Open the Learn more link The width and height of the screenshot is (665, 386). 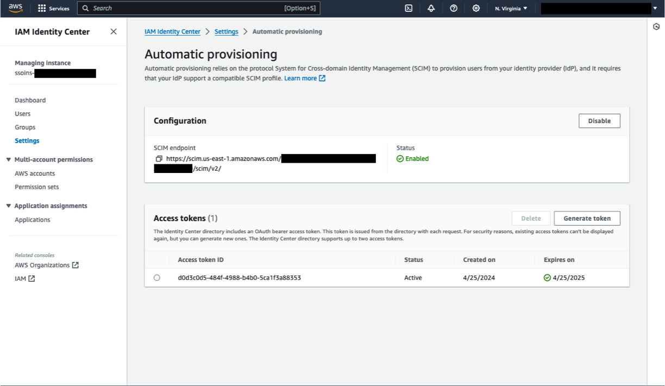tap(301, 78)
